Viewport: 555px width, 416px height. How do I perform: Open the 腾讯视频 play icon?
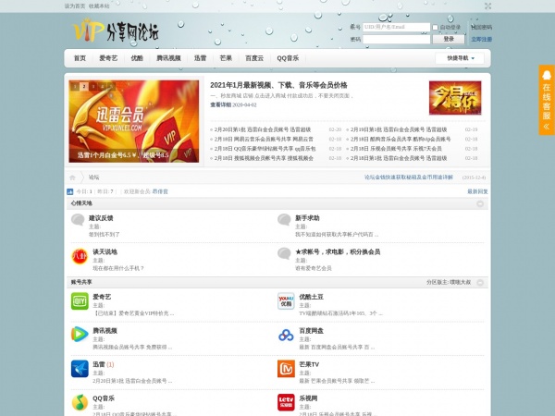click(x=80, y=335)
